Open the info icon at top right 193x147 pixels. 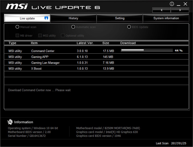[x=172, y=4]
